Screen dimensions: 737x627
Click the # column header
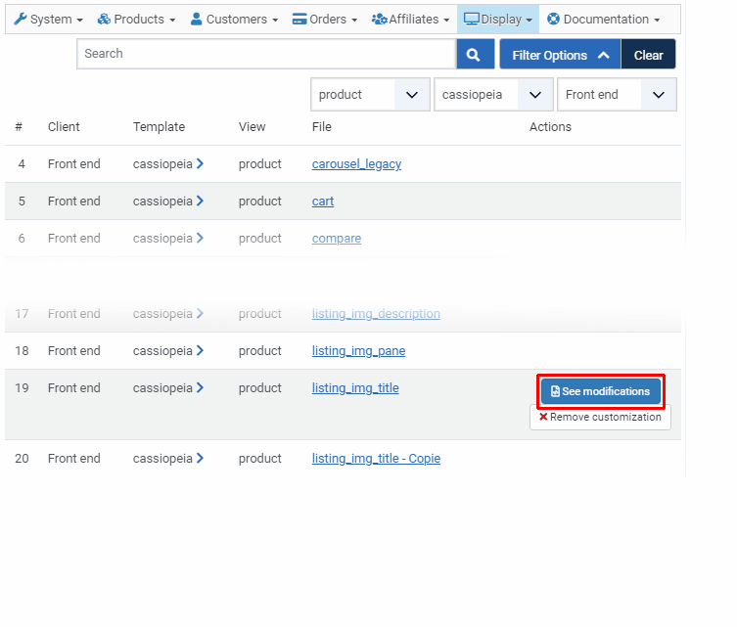[19, 127]
